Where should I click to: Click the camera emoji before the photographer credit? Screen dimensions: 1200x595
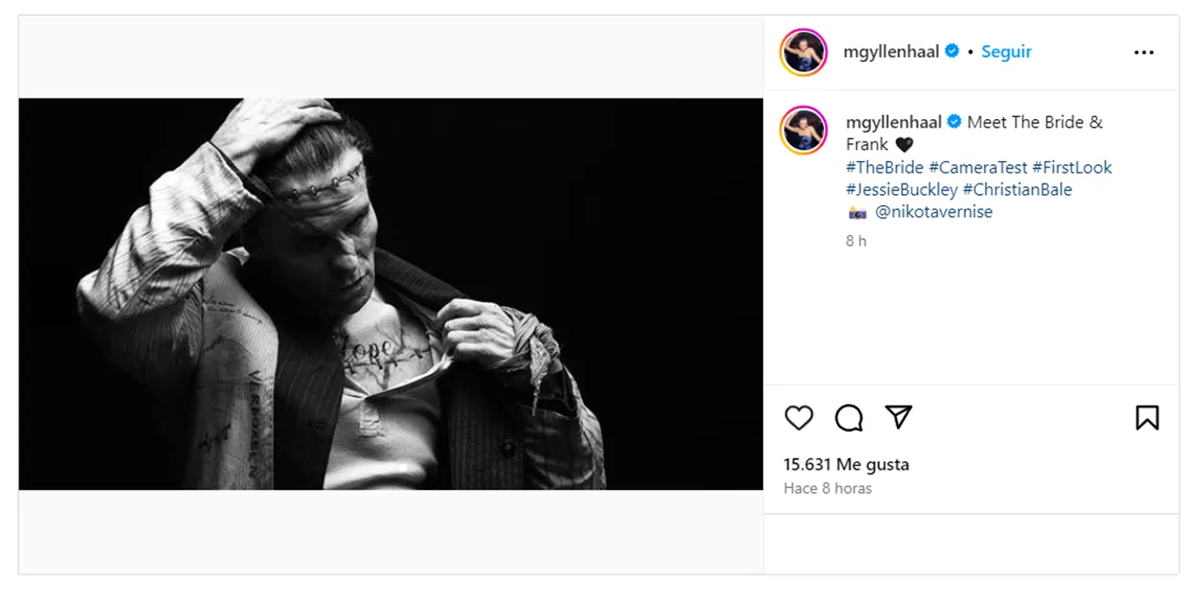point(857,213)
